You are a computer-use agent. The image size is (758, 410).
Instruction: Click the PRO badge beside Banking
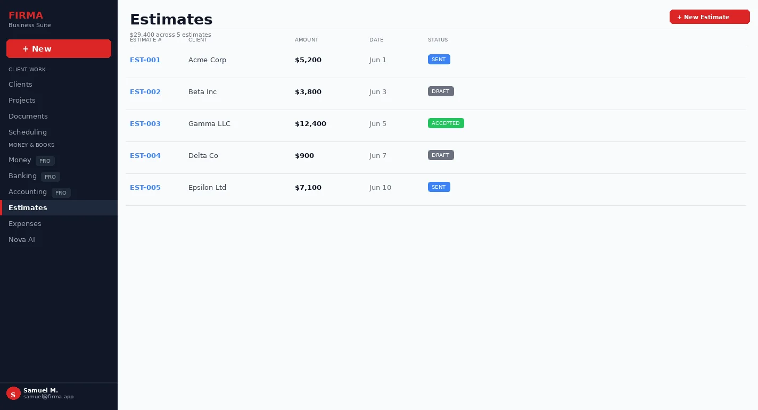pos(51,177)
